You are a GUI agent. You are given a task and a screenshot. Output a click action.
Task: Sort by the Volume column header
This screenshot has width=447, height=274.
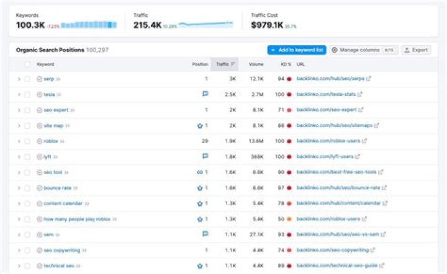click(x=255, y=64)
